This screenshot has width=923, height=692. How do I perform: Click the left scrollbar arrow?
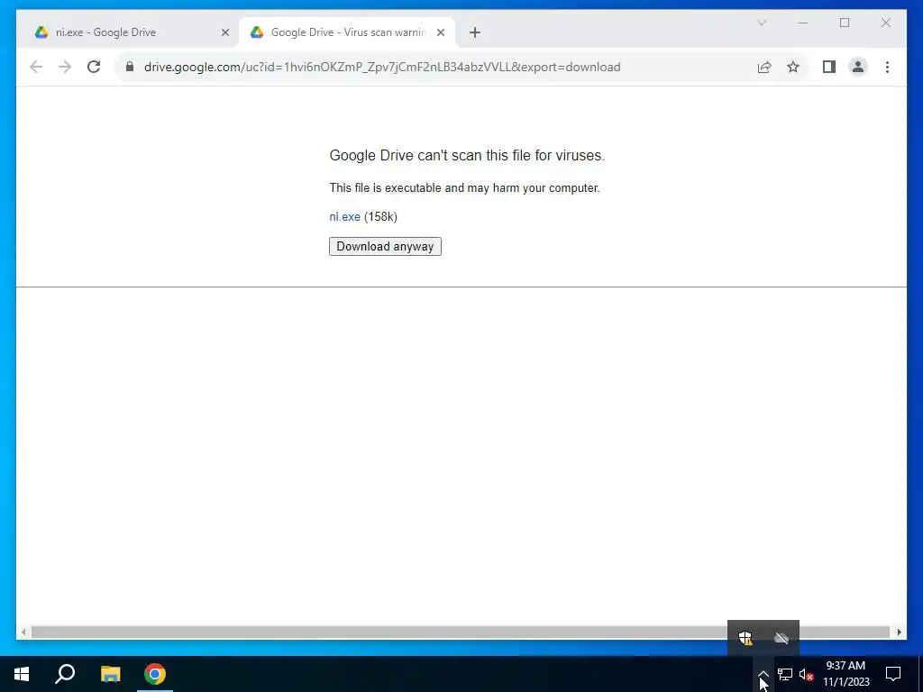coord(23,633)
